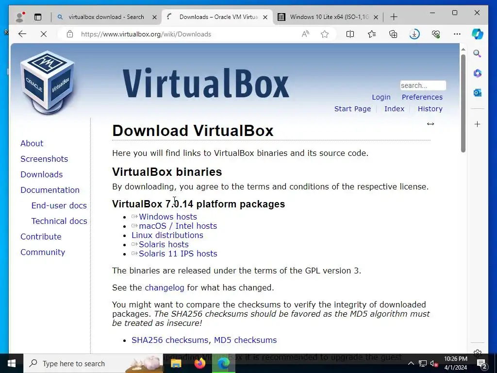Open the Preferences link
The width and height of the screenshot is (497, 373).
point(422,97)
